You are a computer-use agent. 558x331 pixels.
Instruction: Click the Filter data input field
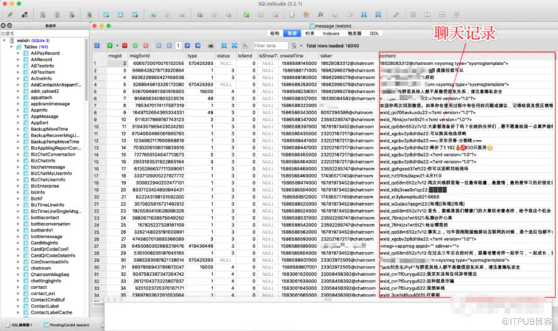click(x=271, y=46)
